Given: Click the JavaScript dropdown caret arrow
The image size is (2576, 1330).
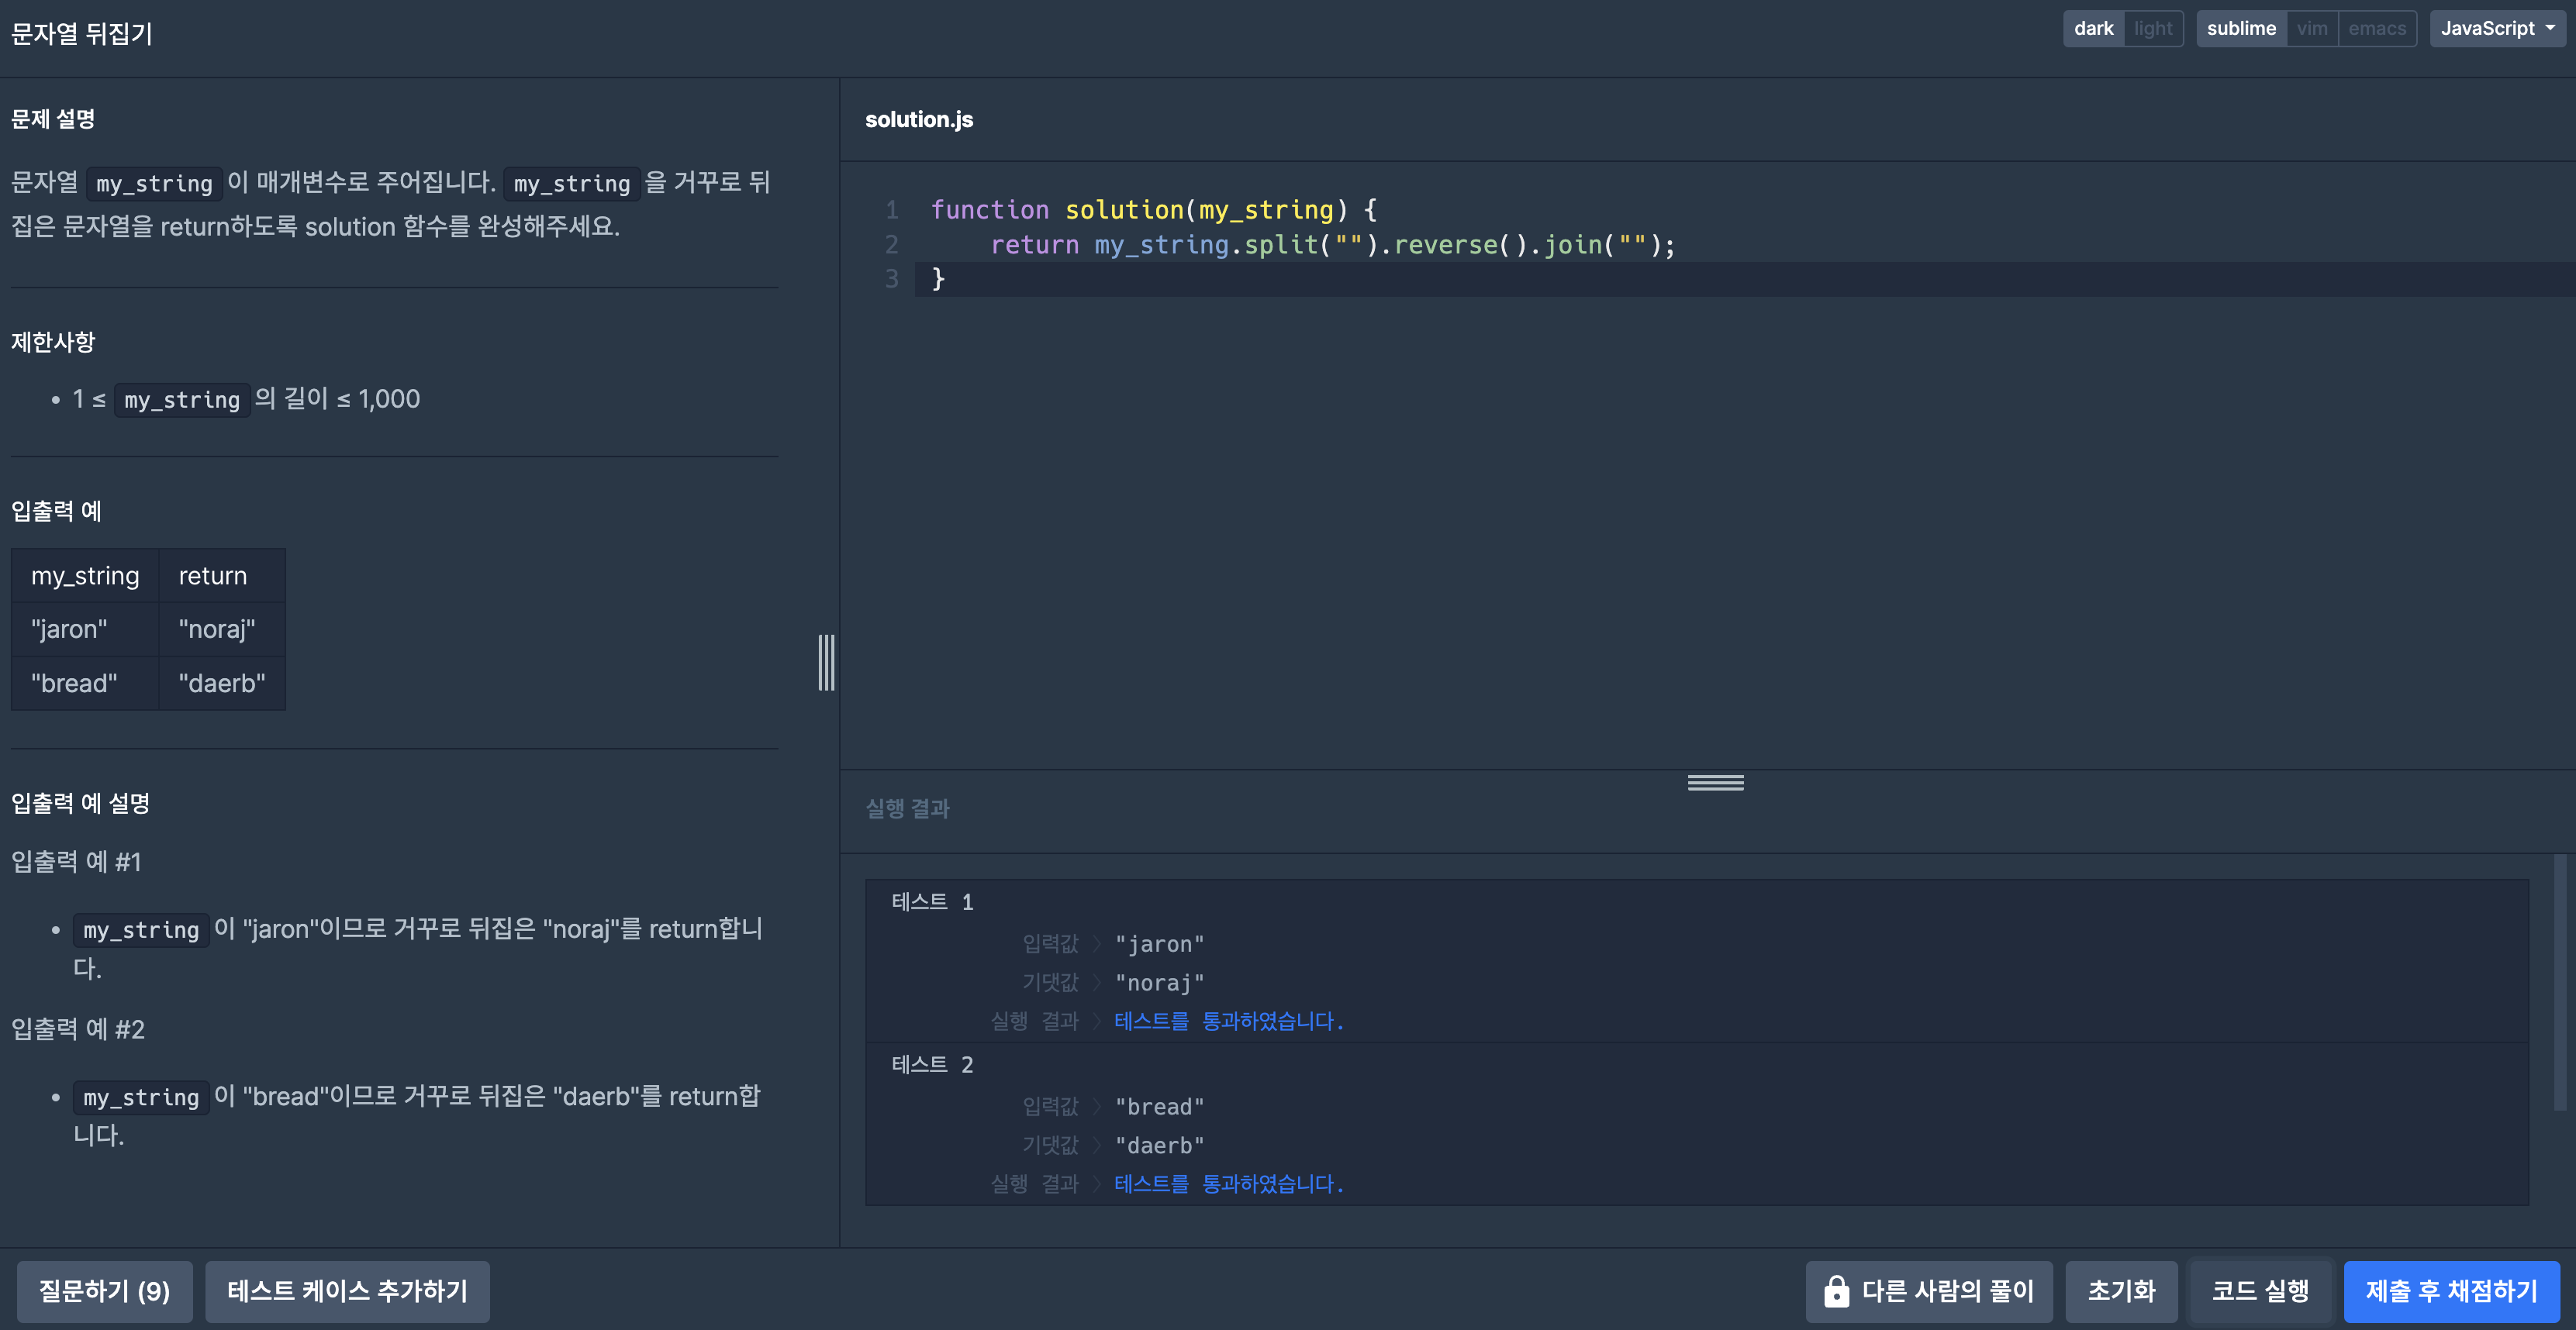Looking at the screenshot, I should [x=2550, y=28].
